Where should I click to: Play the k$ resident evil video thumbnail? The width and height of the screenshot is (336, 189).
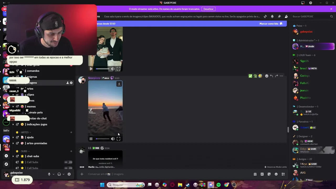coord(105,158)
